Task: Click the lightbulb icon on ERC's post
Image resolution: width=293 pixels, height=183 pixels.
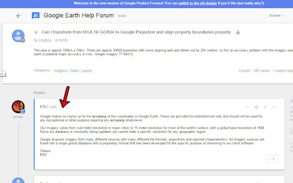Action: click(x=265, y=107)
